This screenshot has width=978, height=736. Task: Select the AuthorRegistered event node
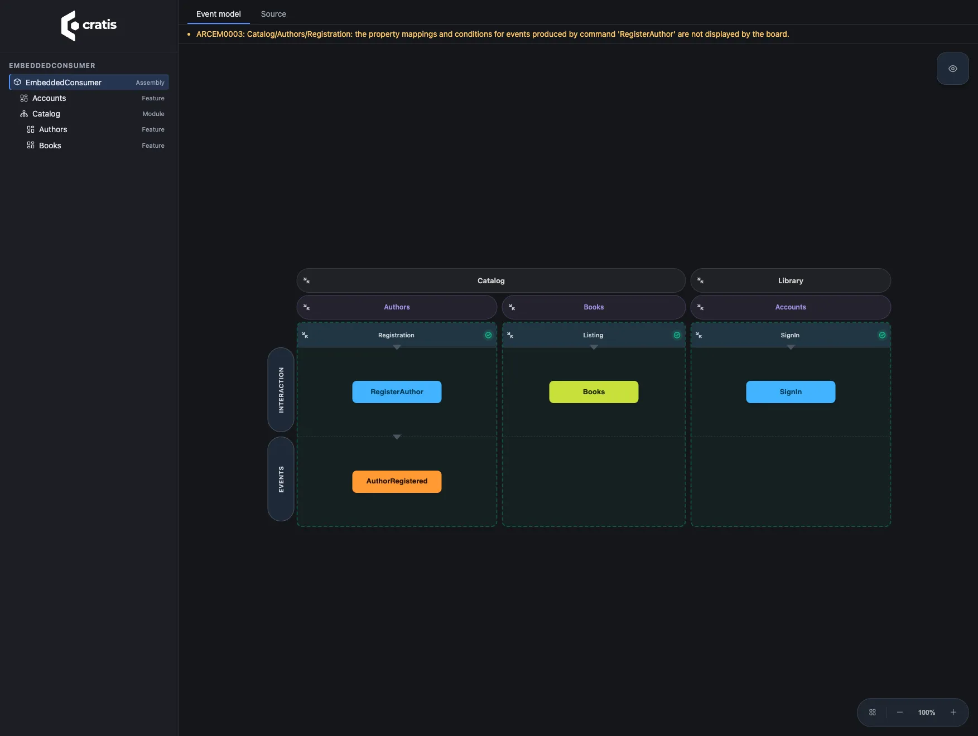397,482
